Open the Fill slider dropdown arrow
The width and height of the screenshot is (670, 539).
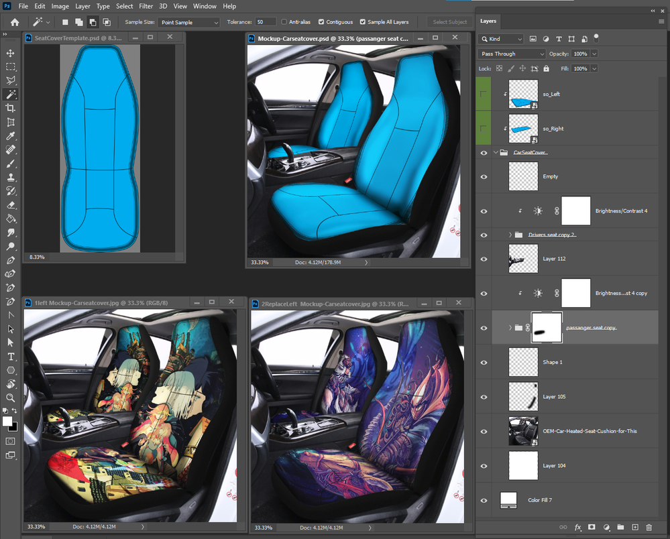point(594,68)
